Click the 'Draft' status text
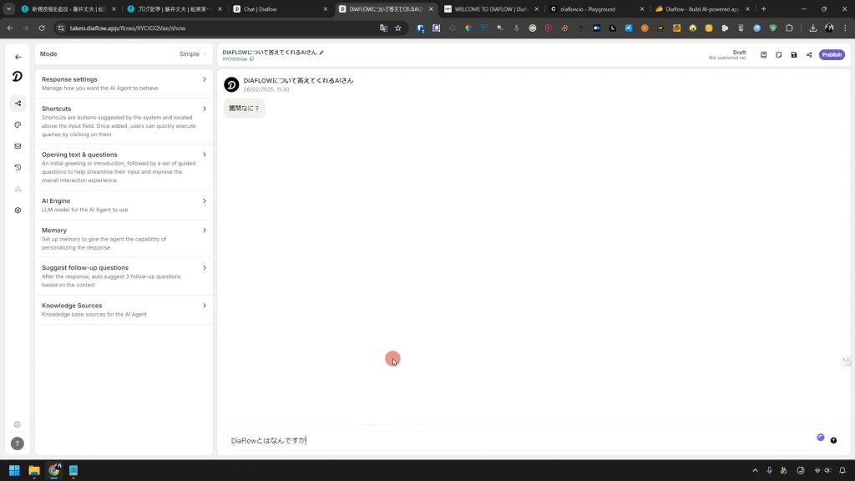The image size is (855, 481). coord(740,53)
